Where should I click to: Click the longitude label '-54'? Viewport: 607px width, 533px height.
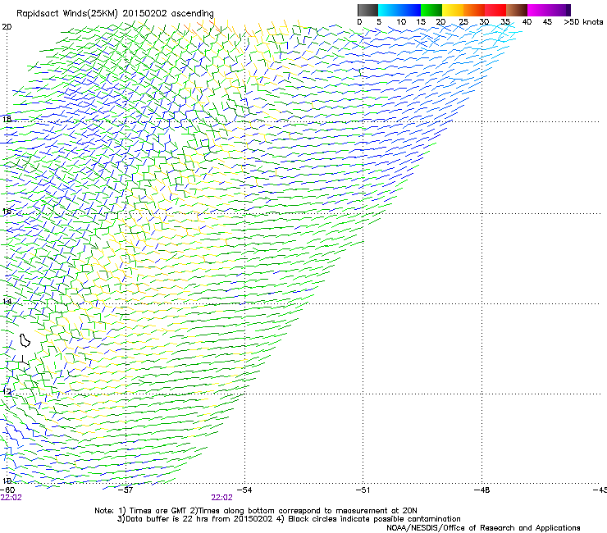click(x=244, y=490)
